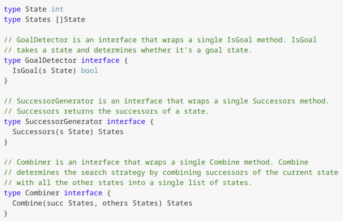343x221 pixels.
Task: Click the 'bool' return type of IsGoal
Action: point(89,71)
